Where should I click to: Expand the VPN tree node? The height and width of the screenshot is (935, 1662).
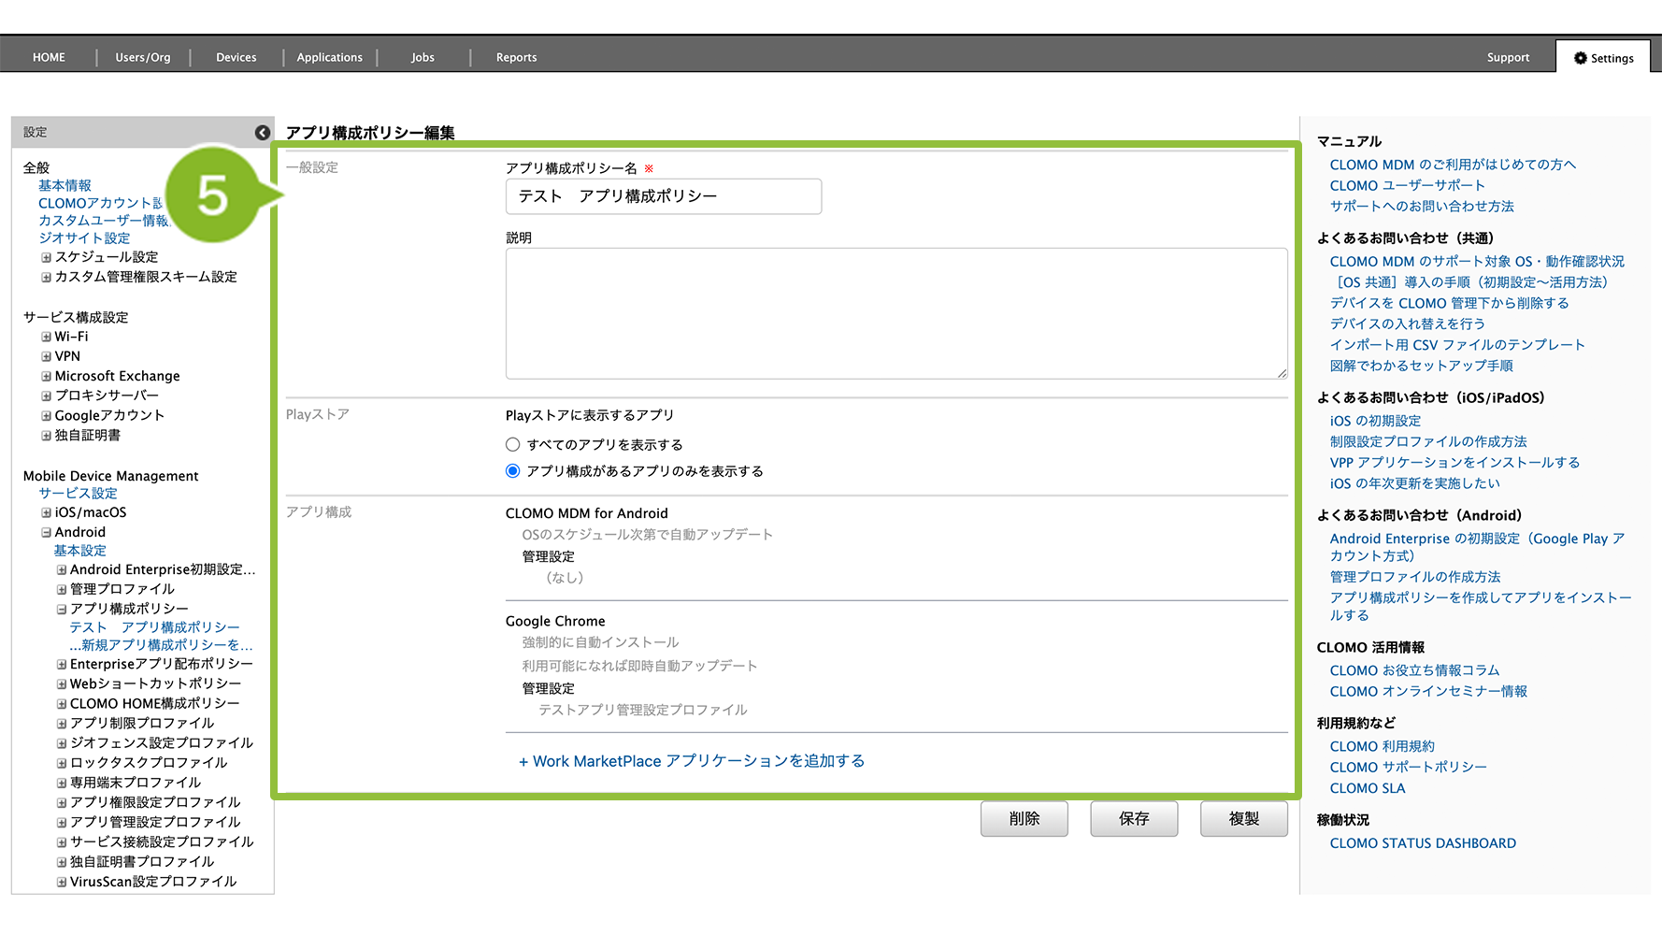46,356
